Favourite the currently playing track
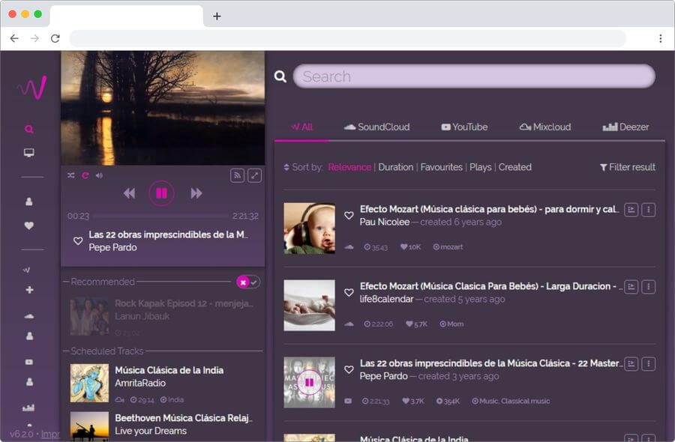The width and height of the screenshot is (675, 442). tap(78, 240)
